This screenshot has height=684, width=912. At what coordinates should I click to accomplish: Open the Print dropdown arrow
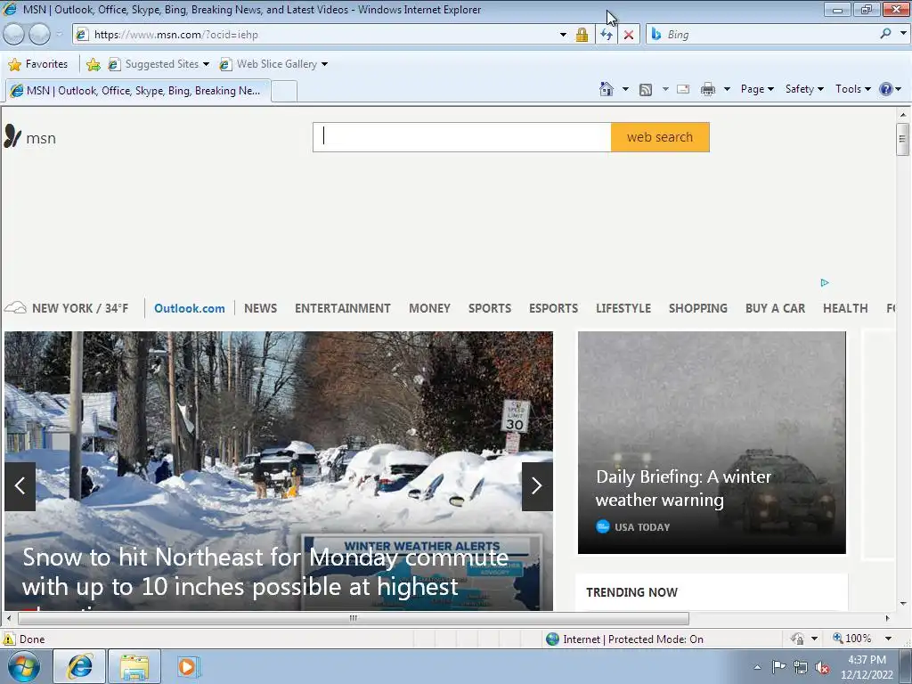(x=727, y=89)
